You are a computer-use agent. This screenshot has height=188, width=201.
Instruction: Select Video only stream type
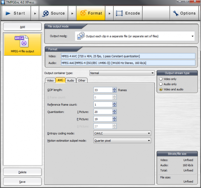tap(168, 79)
